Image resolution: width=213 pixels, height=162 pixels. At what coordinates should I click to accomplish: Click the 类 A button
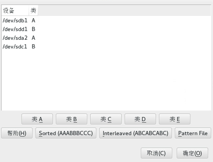point(37,119)
